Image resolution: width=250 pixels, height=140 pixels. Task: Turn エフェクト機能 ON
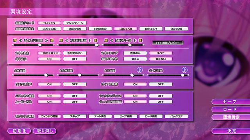(49, 96)
